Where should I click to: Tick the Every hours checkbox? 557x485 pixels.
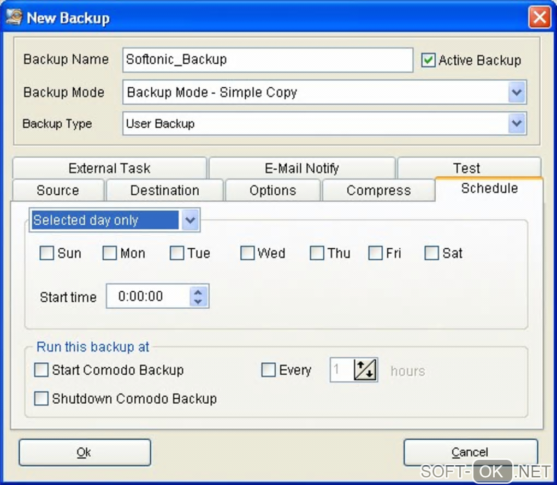pos(268,370)
